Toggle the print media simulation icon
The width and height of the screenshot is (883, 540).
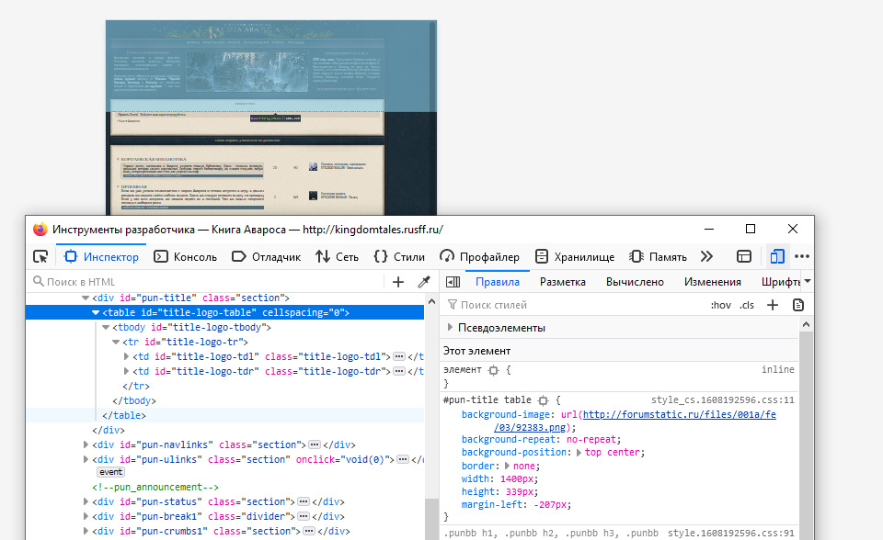pos(798,305)
